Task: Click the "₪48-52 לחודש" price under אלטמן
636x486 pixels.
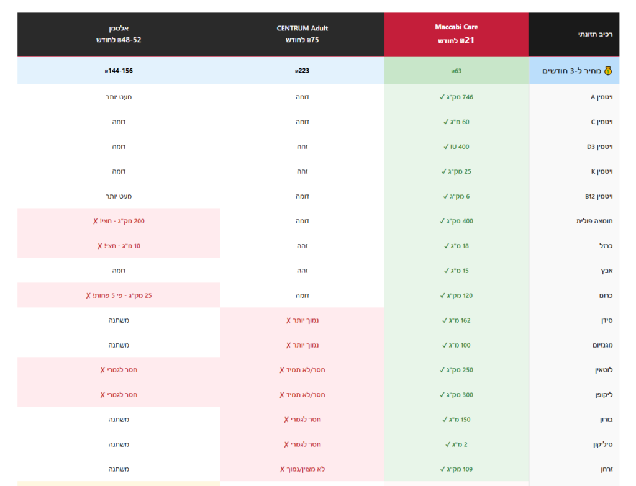Action: point(119,40)
